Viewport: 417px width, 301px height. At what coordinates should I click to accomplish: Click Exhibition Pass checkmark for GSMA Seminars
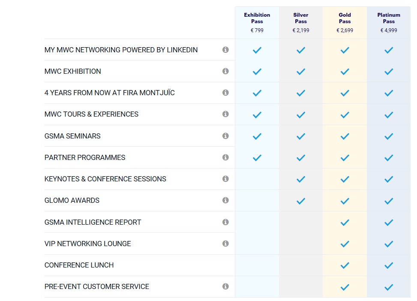pyautogui.click(x=257, y=136)
